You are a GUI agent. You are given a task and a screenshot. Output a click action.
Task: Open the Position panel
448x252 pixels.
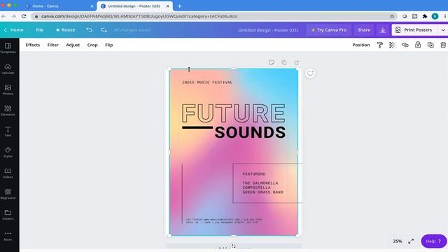pyautogui.click(x=361, y=45)
